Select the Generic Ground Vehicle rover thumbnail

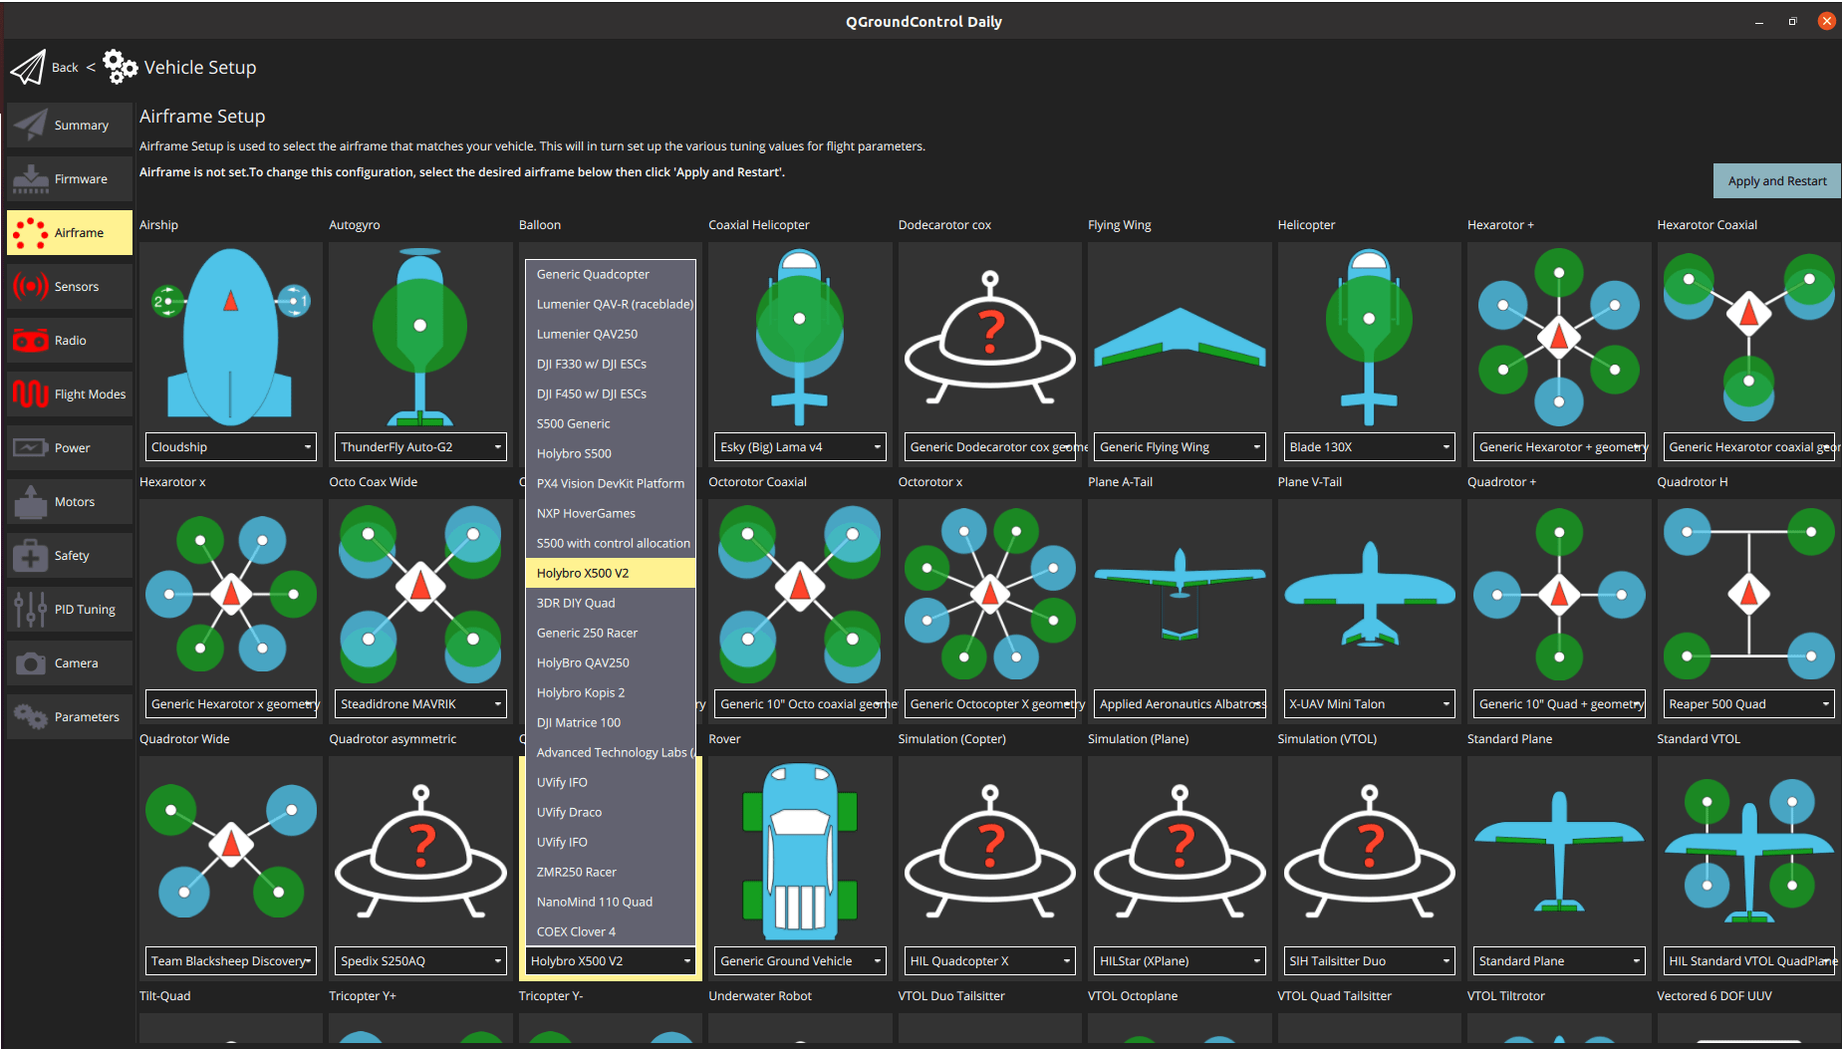[799, 852]
